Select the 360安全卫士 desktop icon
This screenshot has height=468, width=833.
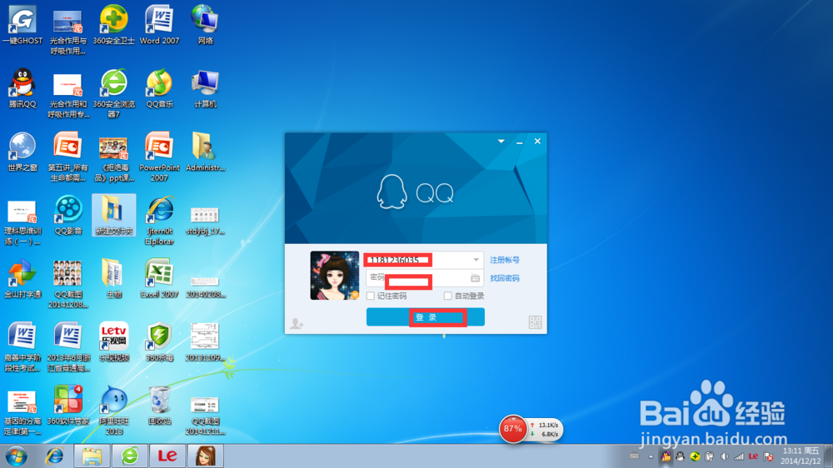pos(113,25)
